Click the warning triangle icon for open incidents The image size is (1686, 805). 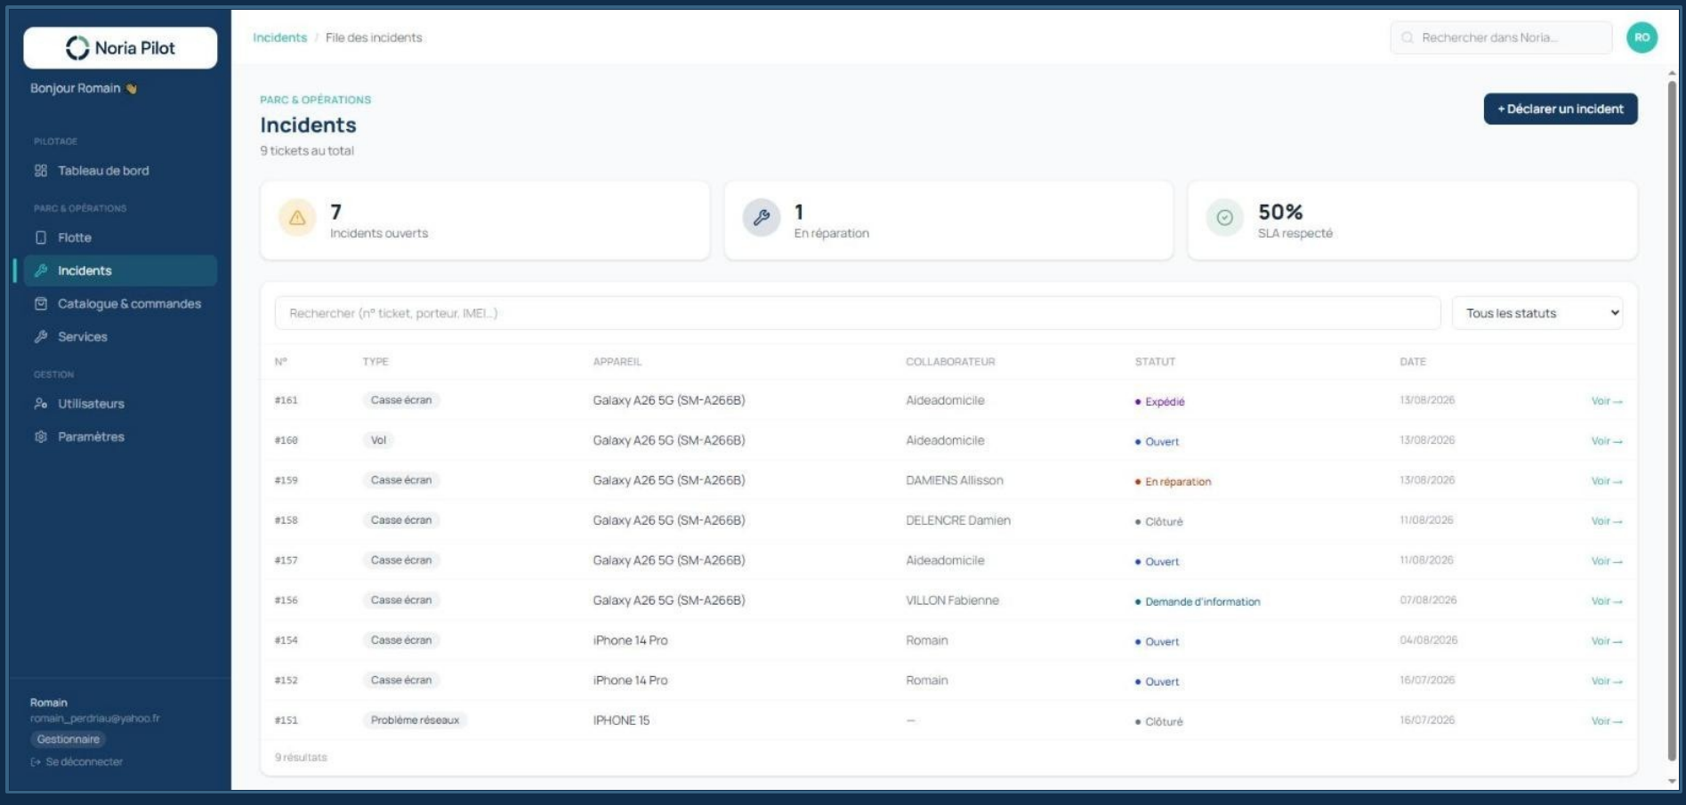297,218
